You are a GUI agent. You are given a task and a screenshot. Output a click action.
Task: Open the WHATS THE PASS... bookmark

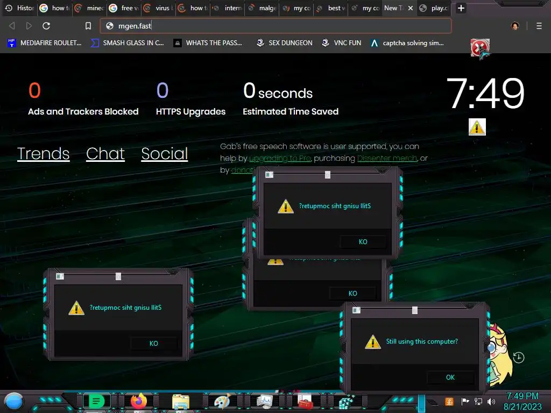point(208,43)
